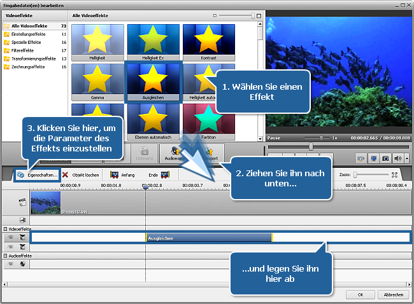Collapse the Audioeffekte track section
The height and width of the screenshot is (304, 414).
pos(5,255)
